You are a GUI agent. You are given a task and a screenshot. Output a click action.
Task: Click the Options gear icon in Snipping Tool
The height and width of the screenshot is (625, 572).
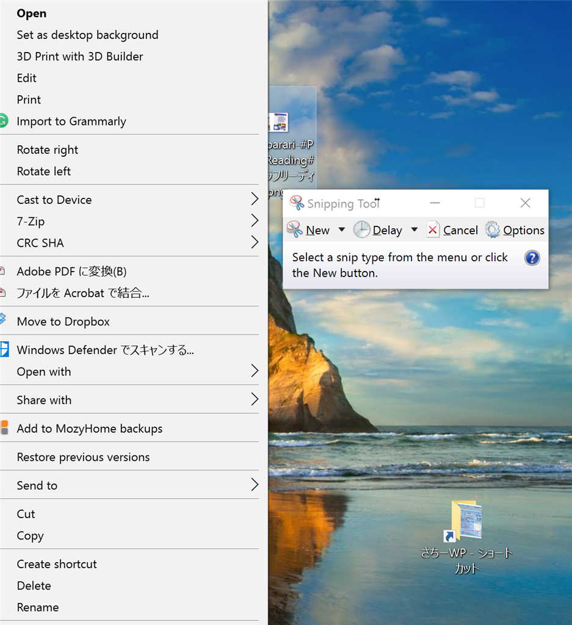[492, 229]
